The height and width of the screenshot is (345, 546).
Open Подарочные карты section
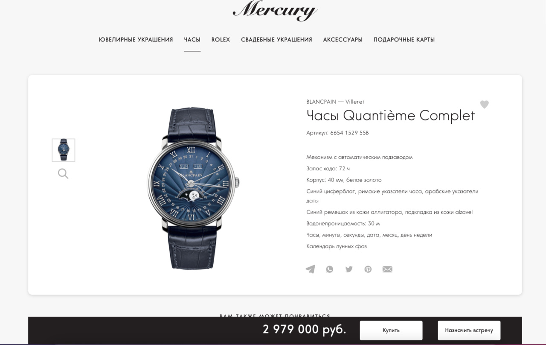pos(404,40)
